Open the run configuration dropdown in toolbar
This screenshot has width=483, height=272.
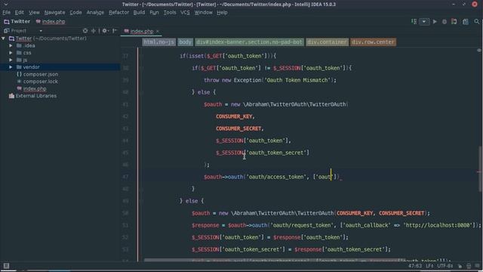(x=424, y=22)
